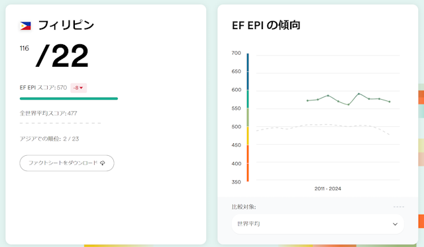Click the アジアでの順位: 2 / 23 text

49,139
